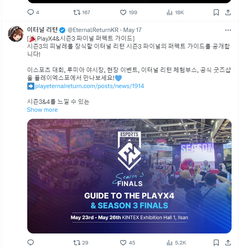Share the top tweet via upload icon

pos(228,12)
